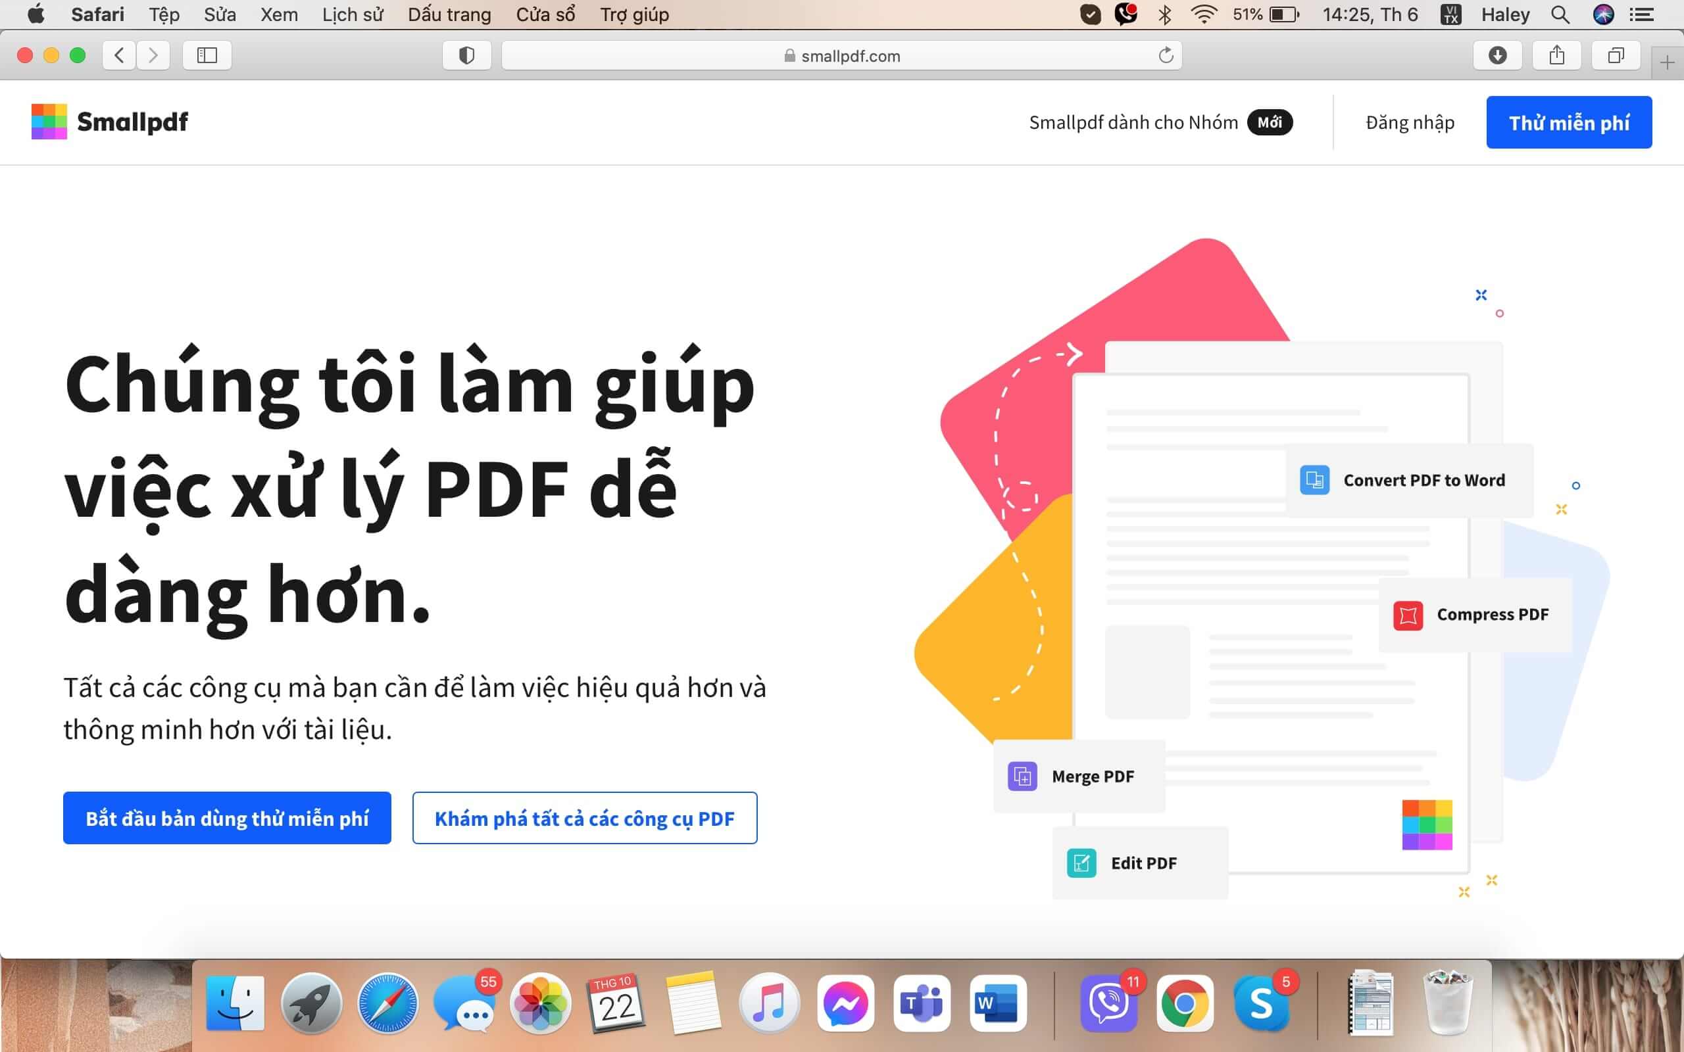
Task: Click the Safari share icon
Action: pyautogui.click(x=1557, y=56)
